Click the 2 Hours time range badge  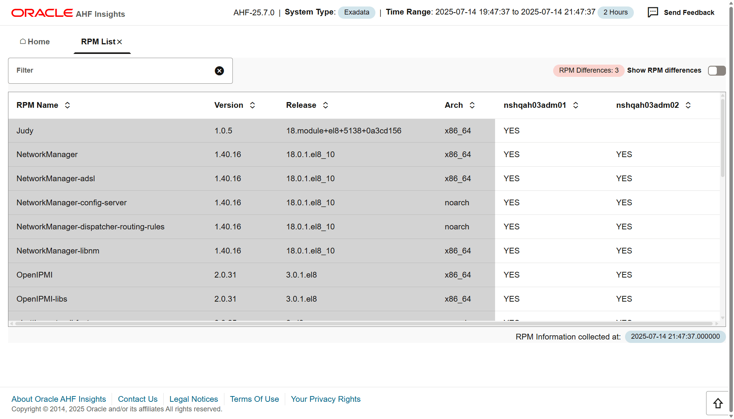point(615,12)
